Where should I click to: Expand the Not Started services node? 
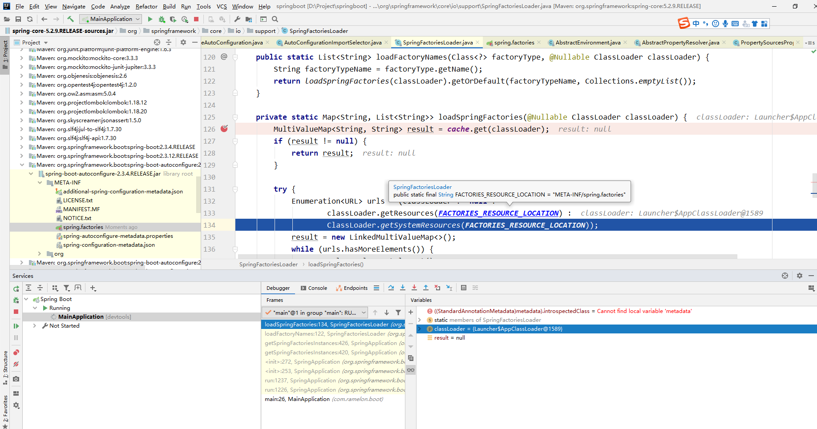pyautogui.click(x=35, y=326)
